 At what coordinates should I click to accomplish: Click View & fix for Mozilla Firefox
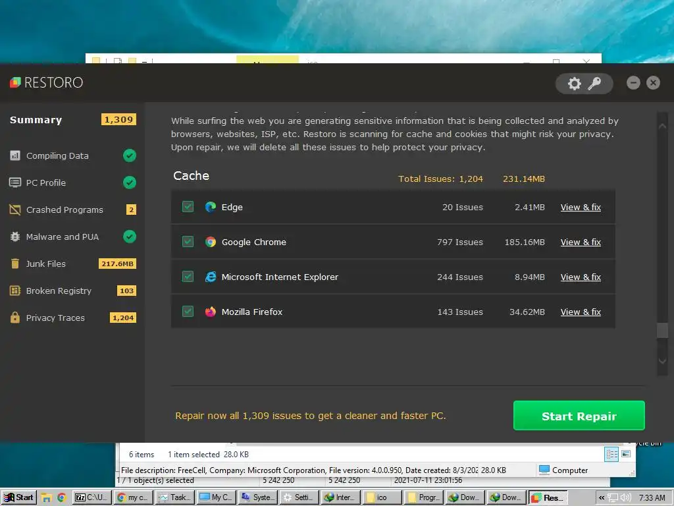click(x=581, y=312)
